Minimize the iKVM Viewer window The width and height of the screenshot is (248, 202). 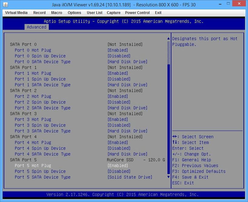pyautogui.click(x=220, y=4)
